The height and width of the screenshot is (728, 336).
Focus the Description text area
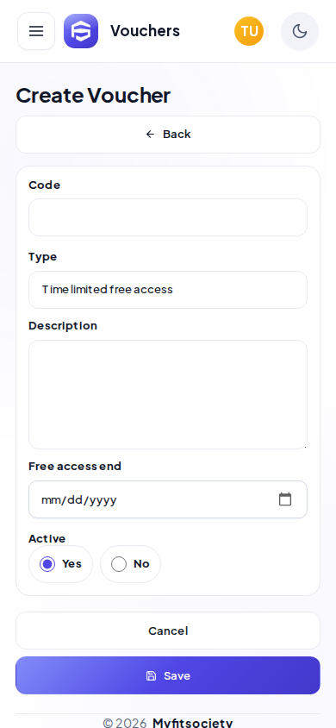168,395
